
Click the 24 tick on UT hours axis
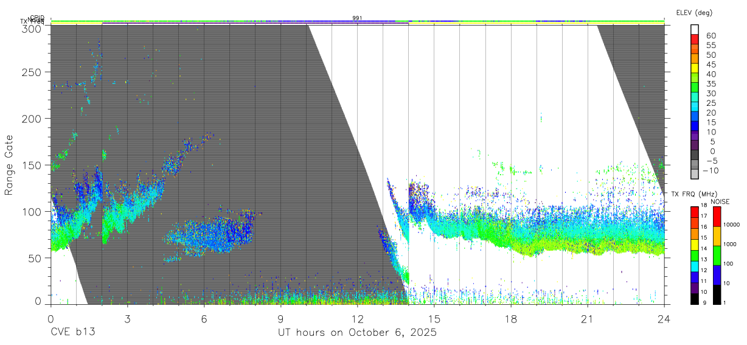pos(664,319)
